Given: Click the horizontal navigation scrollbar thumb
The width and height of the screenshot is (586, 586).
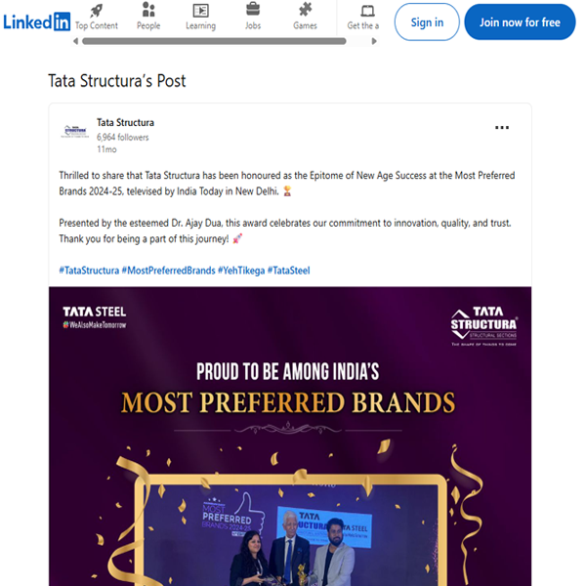Looking at the screenshot, I should (x=214, y=41).
